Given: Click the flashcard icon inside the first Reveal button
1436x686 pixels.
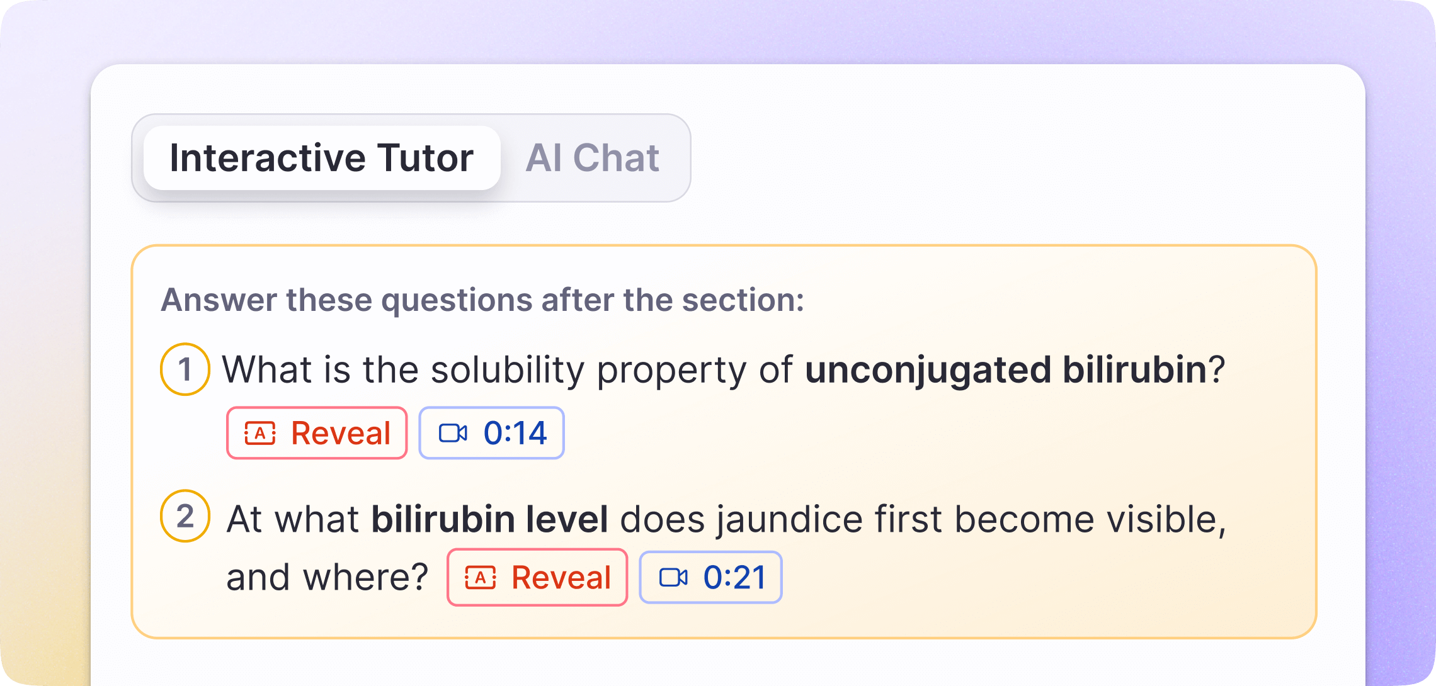Looking at the screenshot, I should (259, 432).
